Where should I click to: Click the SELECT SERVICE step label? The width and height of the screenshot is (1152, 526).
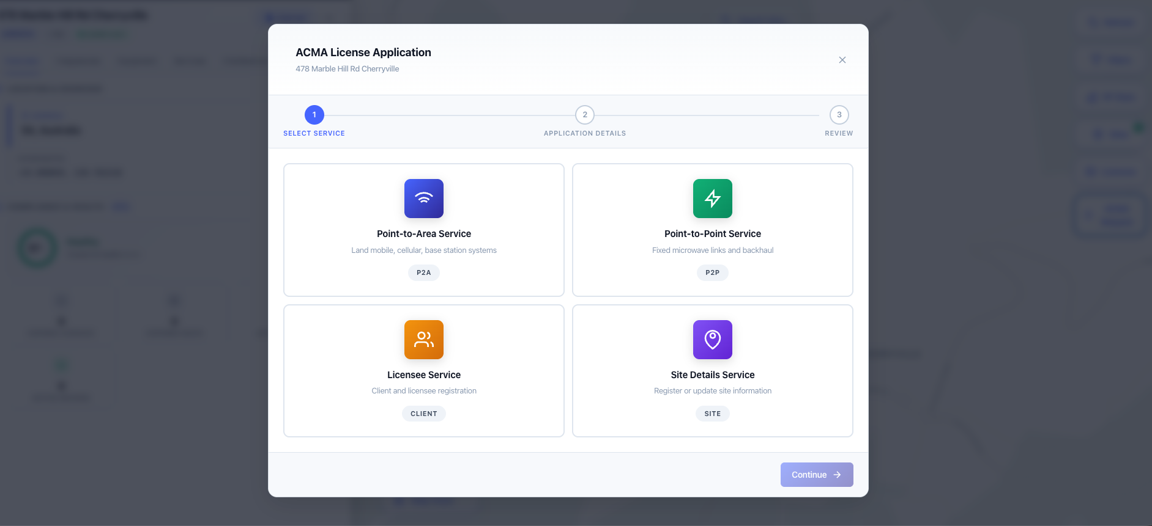coord(314,133)
